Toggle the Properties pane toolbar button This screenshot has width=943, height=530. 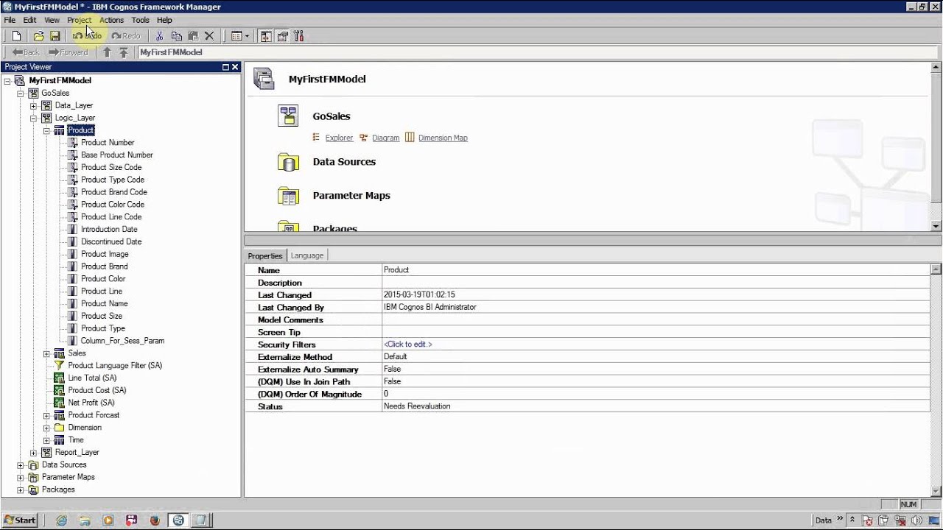click(x=282, y=36)
